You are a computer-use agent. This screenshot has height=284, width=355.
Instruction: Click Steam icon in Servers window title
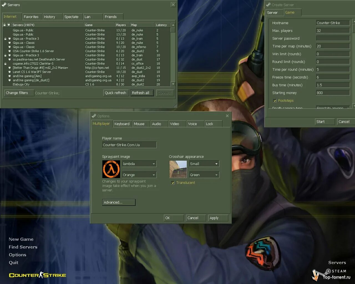[x=4, y=5]
